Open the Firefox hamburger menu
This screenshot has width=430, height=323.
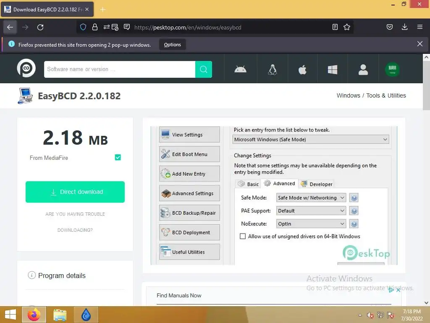coord(420,27)
